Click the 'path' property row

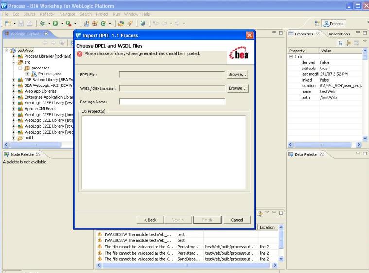[325, 97]
